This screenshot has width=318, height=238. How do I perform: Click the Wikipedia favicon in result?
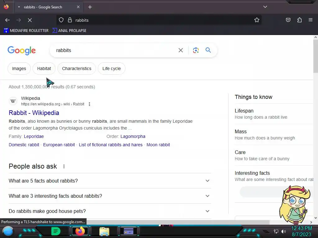point(13,101)
